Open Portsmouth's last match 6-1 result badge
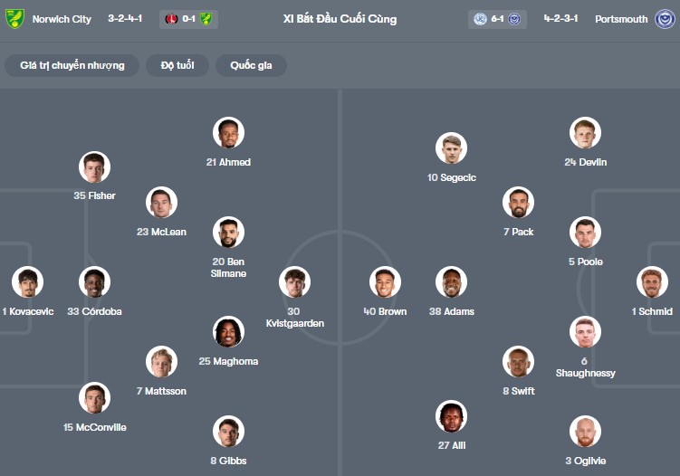680x476 pixels. 497,19
